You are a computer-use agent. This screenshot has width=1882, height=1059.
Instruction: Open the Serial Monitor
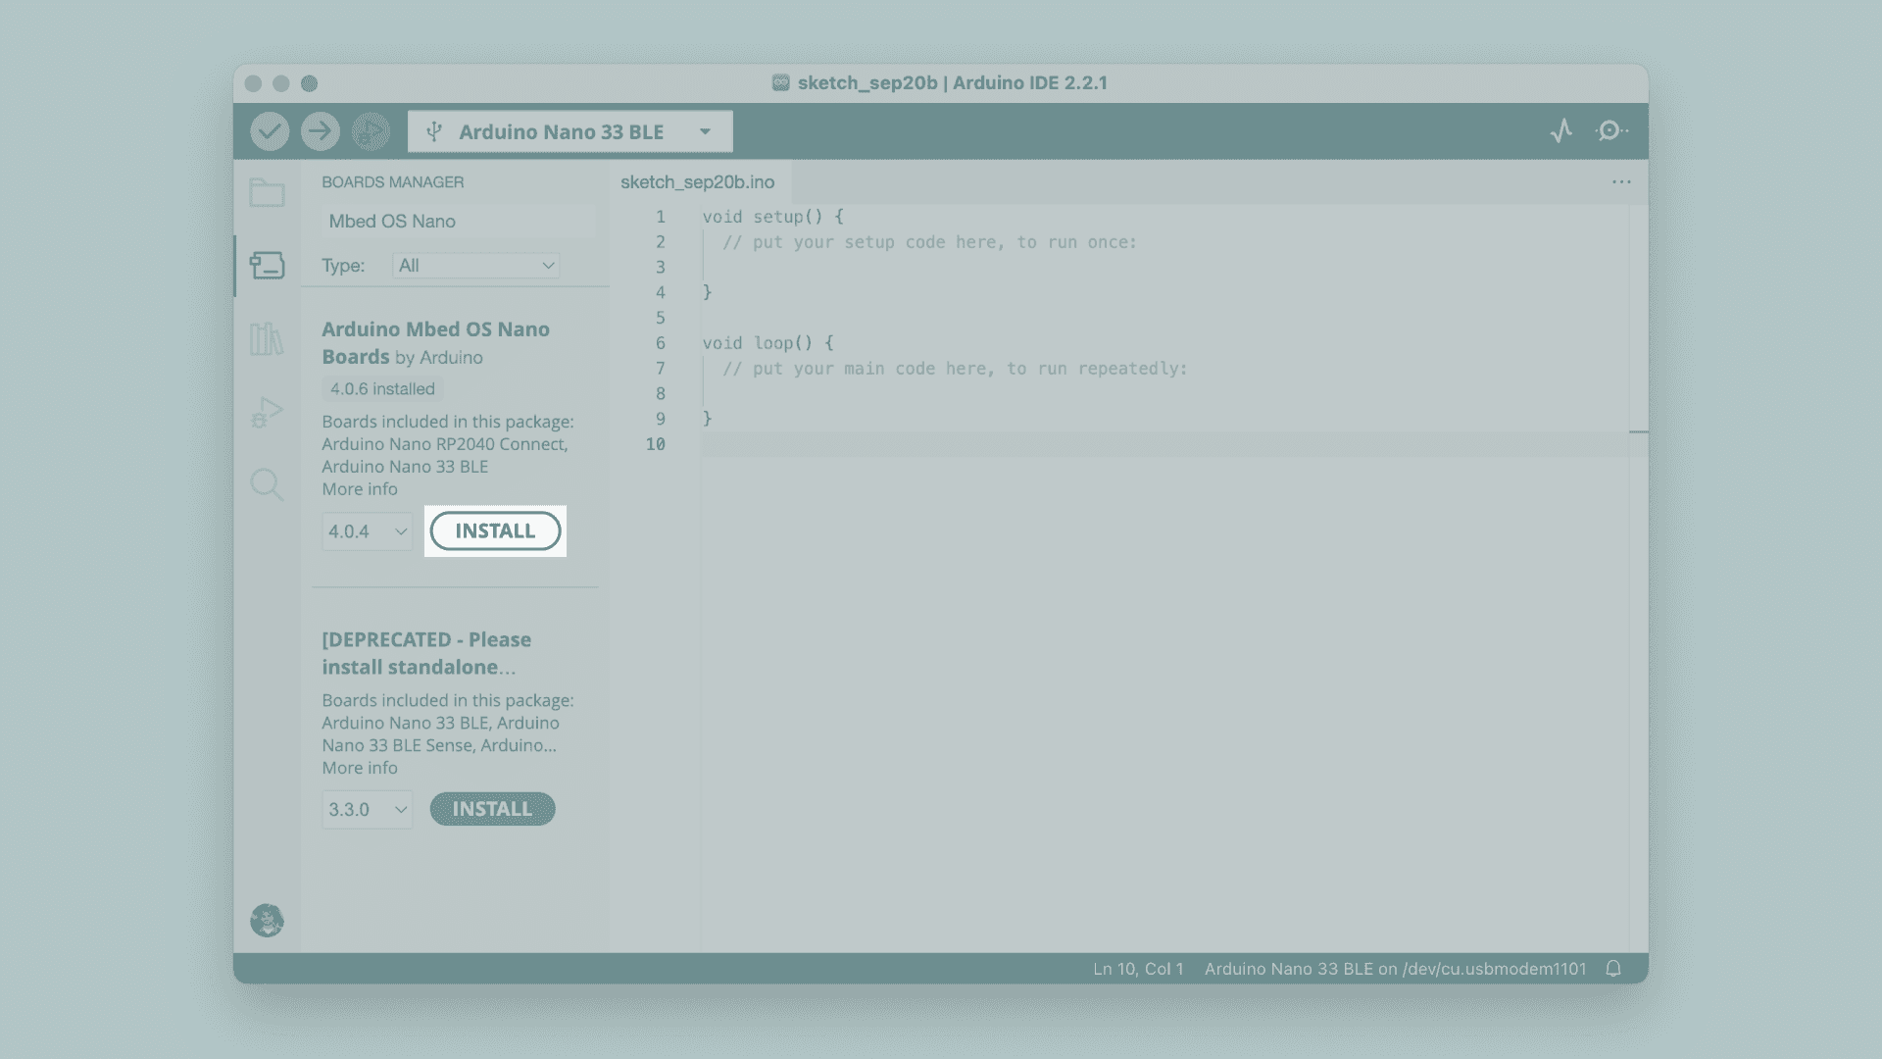(1610, 130)
